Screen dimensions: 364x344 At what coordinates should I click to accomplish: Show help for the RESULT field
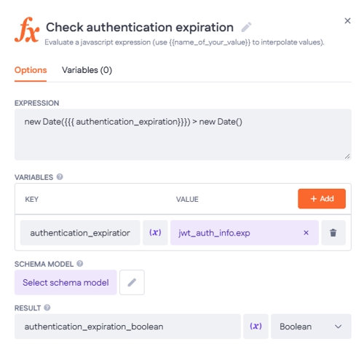pos(47,308)
